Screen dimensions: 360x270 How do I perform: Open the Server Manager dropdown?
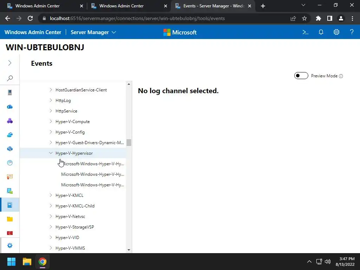pos(93,32)
